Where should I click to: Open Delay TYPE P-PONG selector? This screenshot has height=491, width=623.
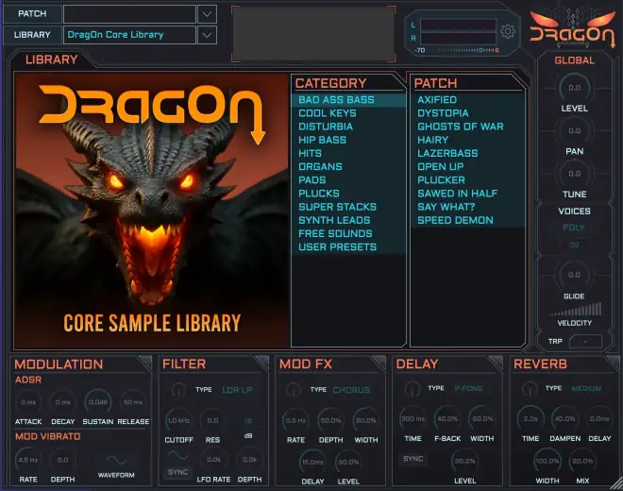point(468,388)
